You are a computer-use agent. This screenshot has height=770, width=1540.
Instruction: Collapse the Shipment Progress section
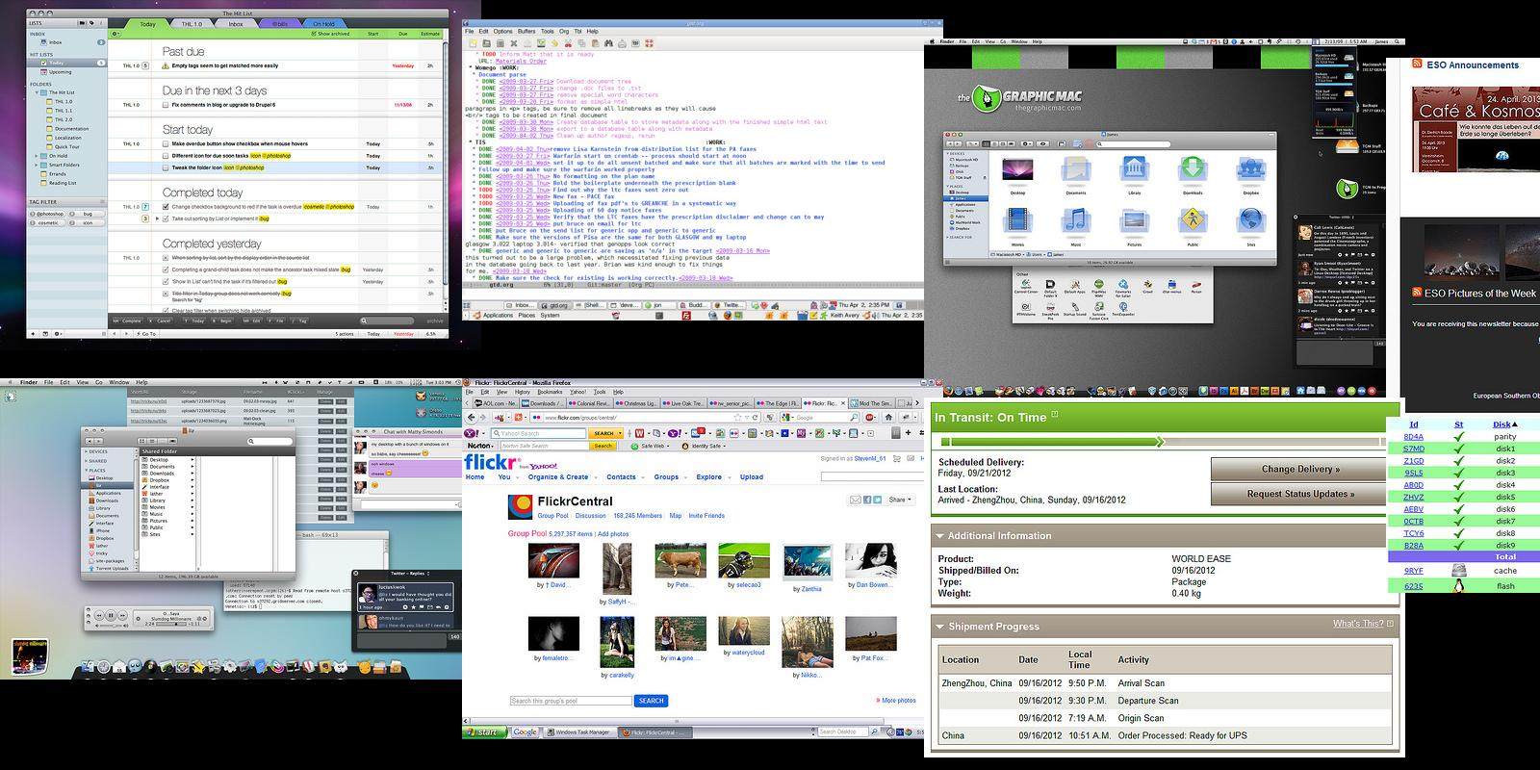click(x=939, y=627)
